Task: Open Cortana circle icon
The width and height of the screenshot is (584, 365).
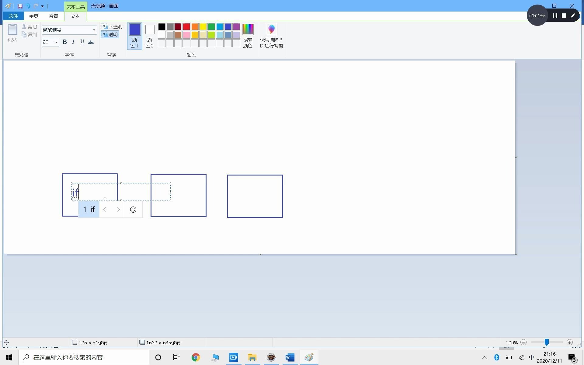Action: tap(158, 357)
